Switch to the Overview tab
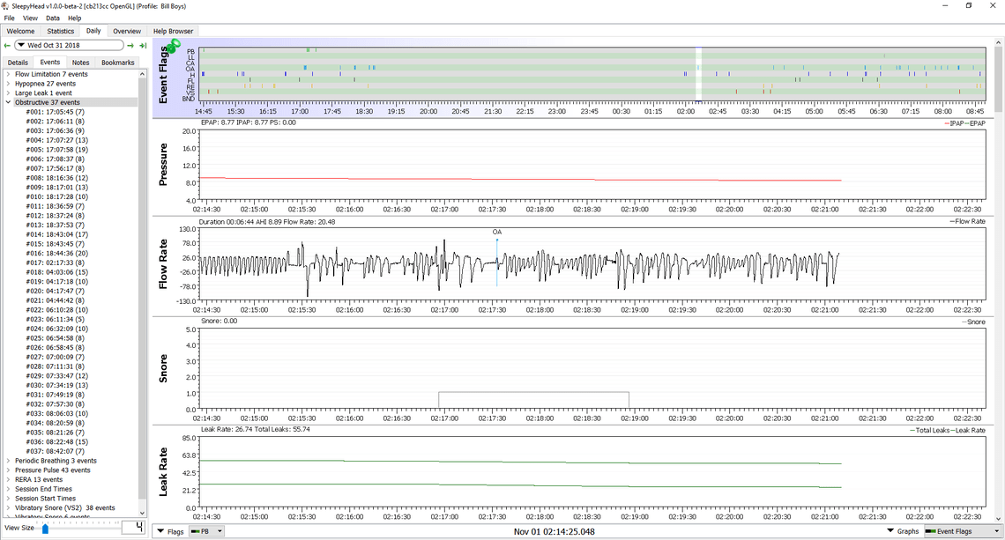The image size is (1005, 540). coord(127,31)
